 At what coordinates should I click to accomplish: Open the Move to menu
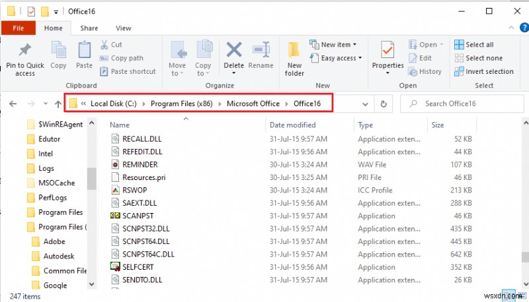tap(177, 58)
